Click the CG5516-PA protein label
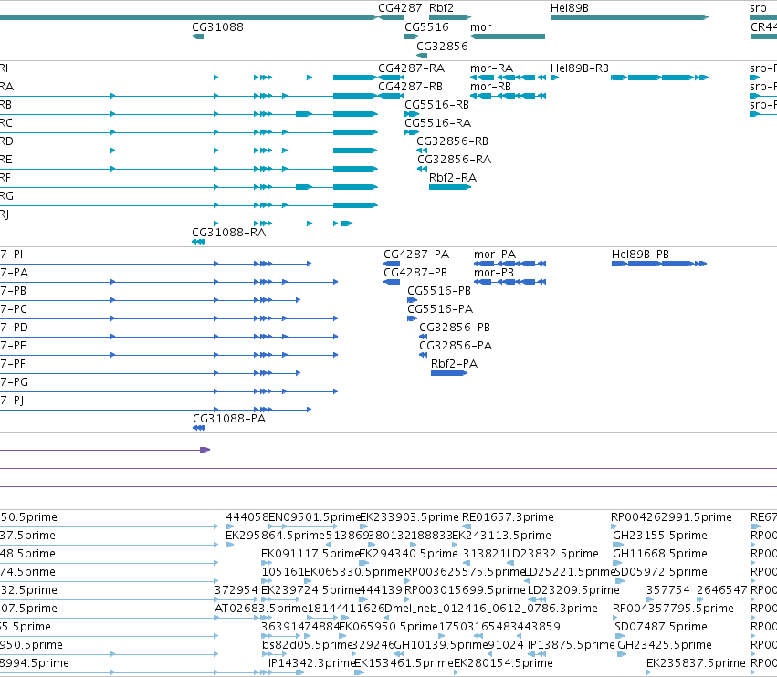This screenshot has height=677, width=777. point(440,309)
